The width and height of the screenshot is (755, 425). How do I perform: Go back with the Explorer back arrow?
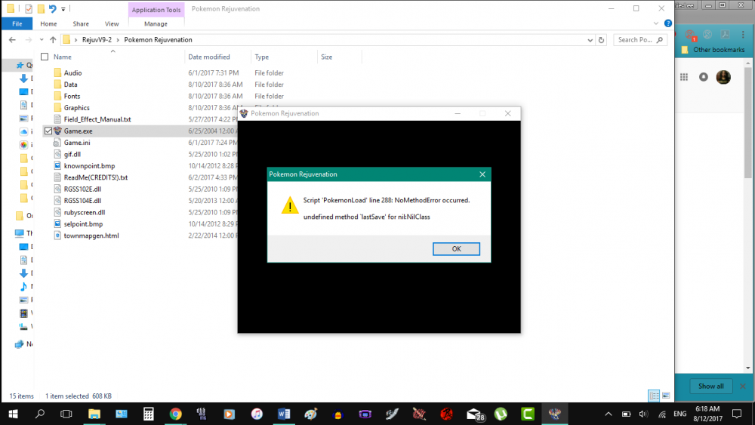pyautogui.click(x=12, y=40)
